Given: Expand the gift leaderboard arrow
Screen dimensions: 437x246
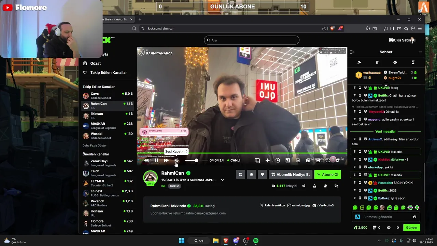Looking at the screenshot, I should [x=386, y=84].
